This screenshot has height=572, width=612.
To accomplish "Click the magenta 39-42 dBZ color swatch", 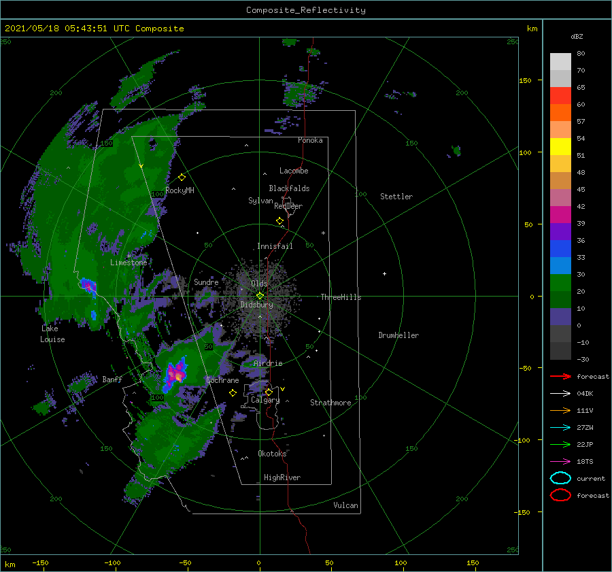I will click(560, 215).
